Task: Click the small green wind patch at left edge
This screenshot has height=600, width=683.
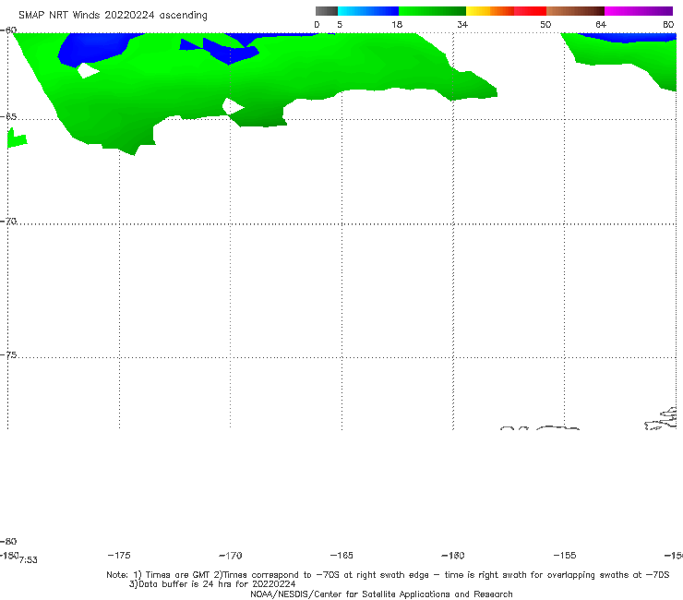Action: (x=17, y=138)
